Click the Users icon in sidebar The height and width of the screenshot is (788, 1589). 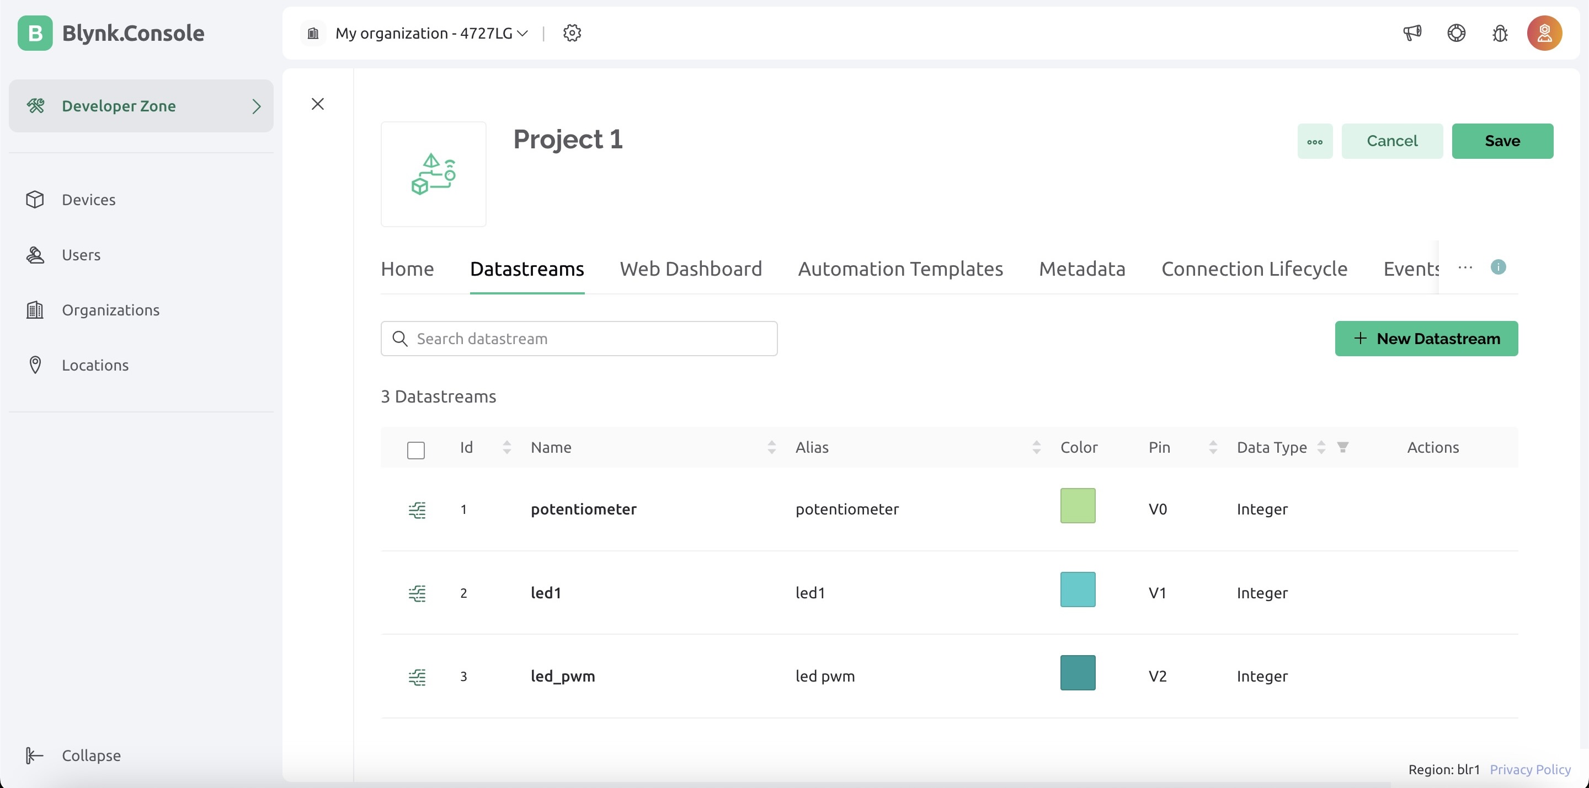coord(35,255)
